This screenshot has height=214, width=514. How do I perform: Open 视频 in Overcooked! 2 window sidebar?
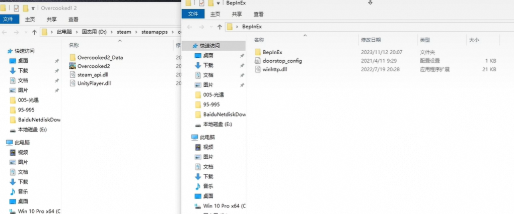(x=23, y=153)
